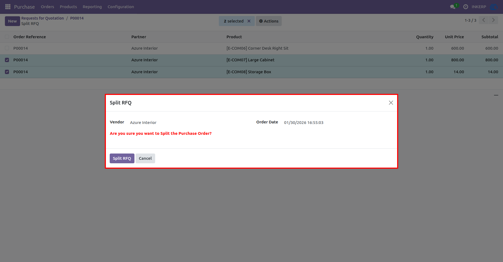Sort by Subtotal column header
This screenshot has height=262, width=503.
coord(490,37)
